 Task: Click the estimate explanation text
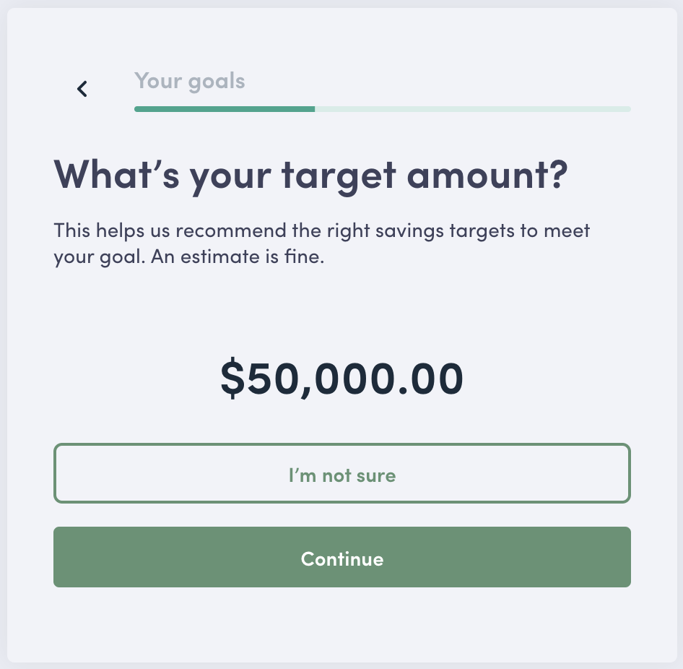point(321,243)
